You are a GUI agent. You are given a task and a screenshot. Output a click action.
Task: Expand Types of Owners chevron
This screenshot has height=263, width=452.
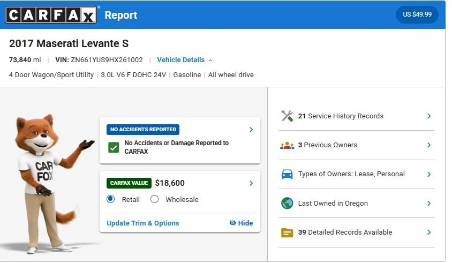click(429, 174)
